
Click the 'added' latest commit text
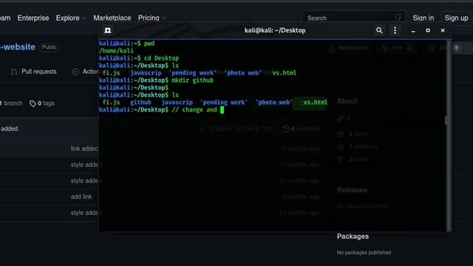(10, 129)
